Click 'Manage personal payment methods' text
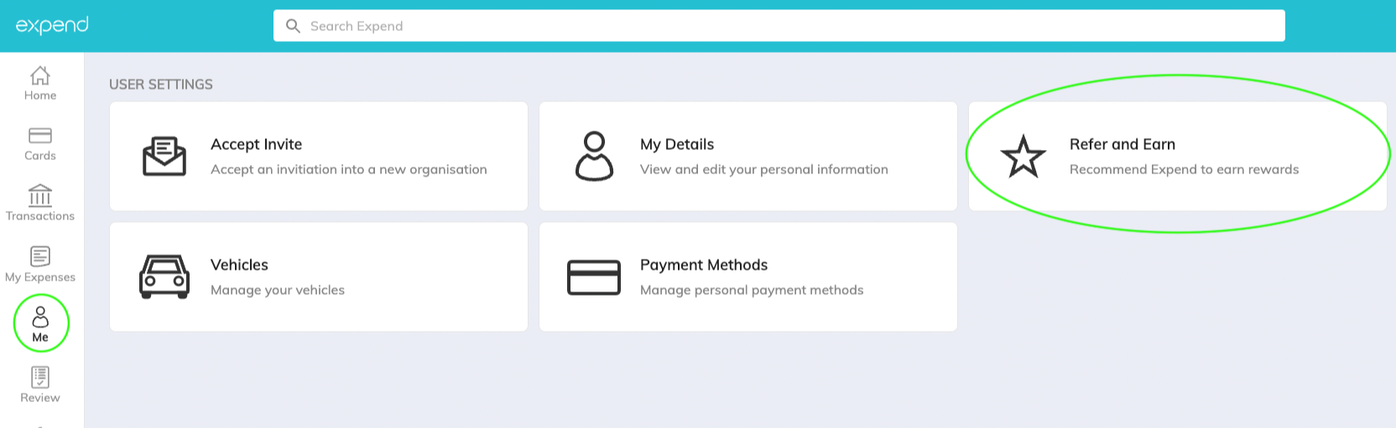Viewport: 1396px width, 428px height. pos(752,290)
